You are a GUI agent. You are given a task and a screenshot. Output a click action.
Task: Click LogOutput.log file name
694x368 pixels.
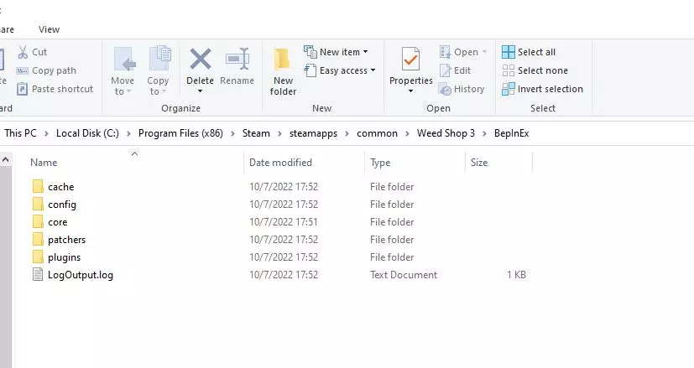pos(81,275)
